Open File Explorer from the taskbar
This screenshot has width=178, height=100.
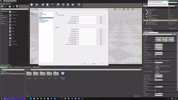(34, 99)
